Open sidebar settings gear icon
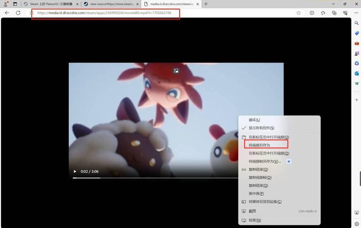361x228 pixels. point(356,223)
